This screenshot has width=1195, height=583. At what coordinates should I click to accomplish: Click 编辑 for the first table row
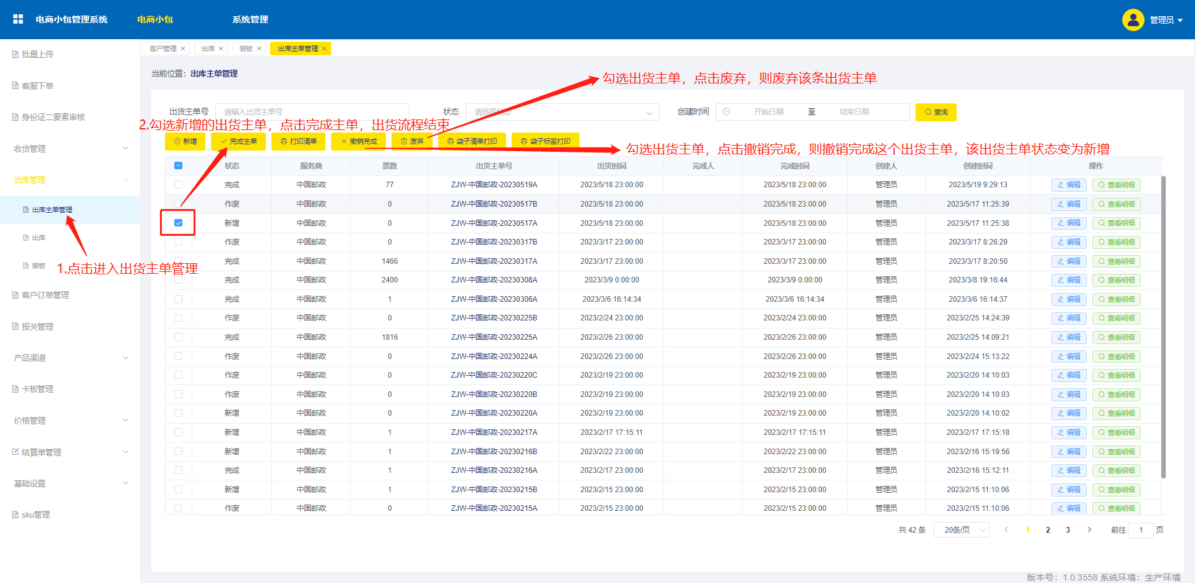point(1069,185)
